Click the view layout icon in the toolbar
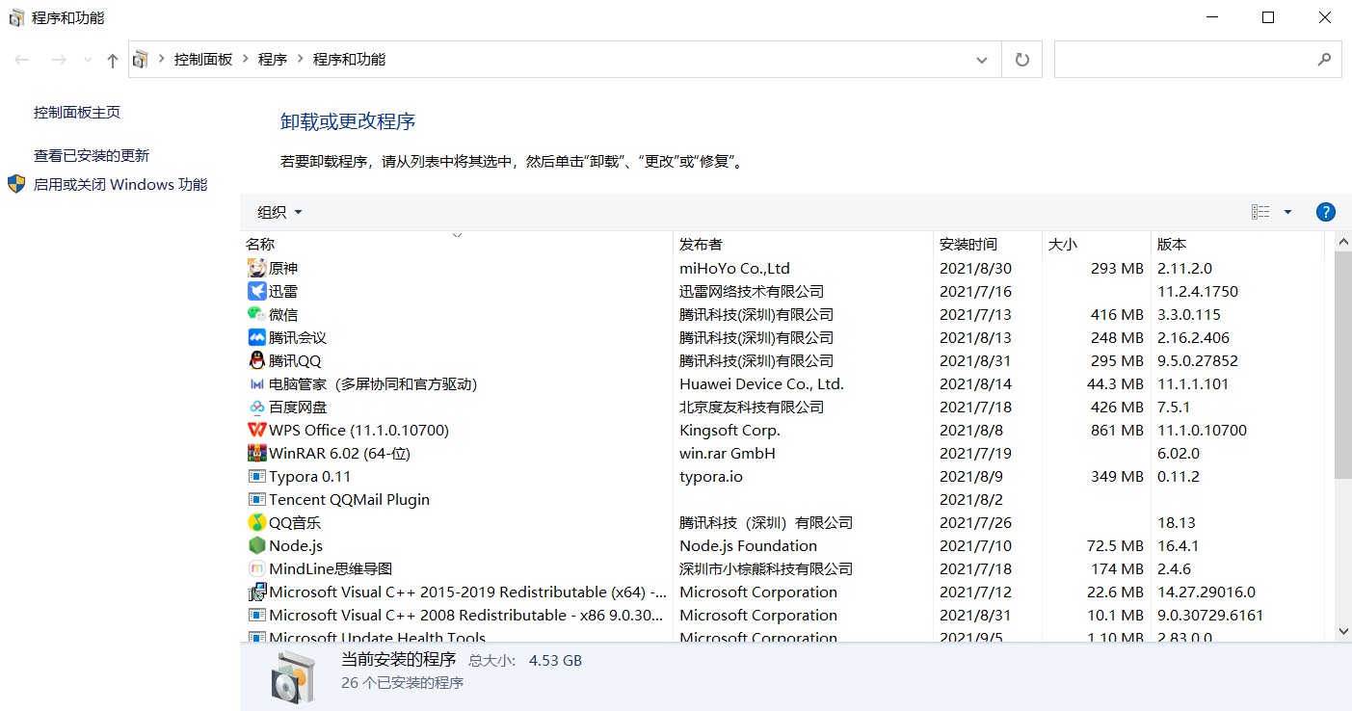The width and height of the screenshot is (1352, 711). pos(1260,212)
